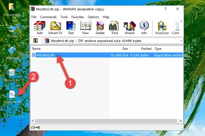Image resolution: width=205 pixels, height=136 pixels.
Task: Sort by the Packed column header
Action: (141, 49)
